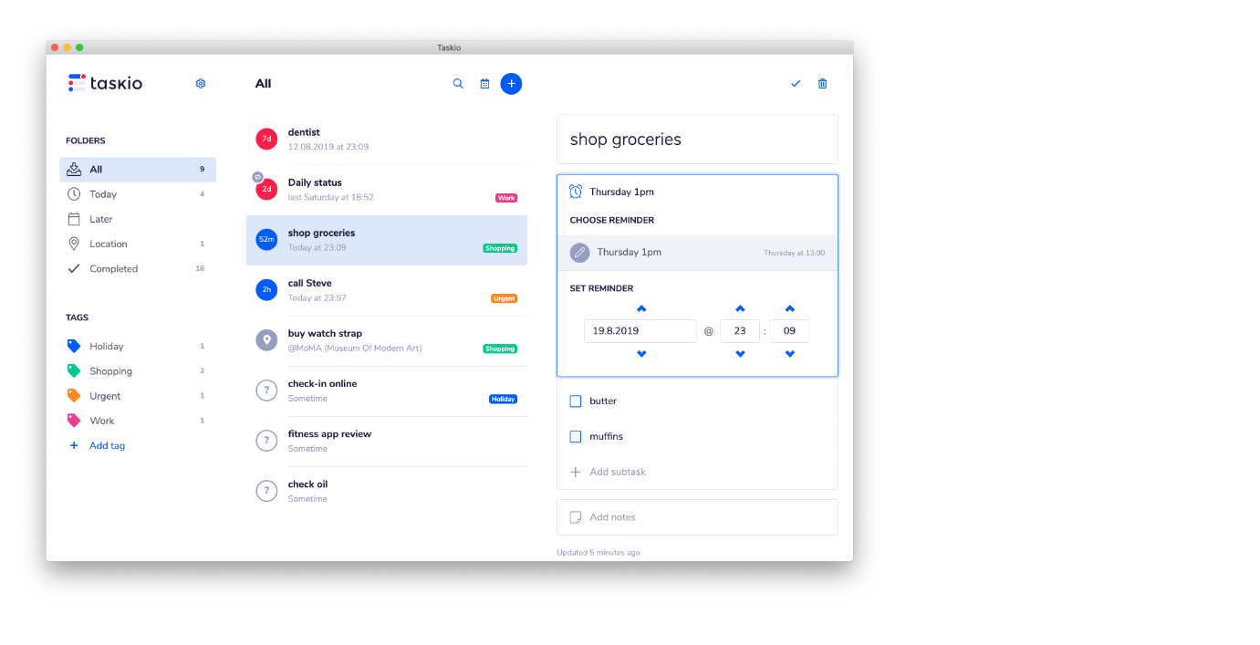The width and height of the screenshot is (1260, 645).
Task: Open the buy watch strap task
Action: tap(387, 340)
